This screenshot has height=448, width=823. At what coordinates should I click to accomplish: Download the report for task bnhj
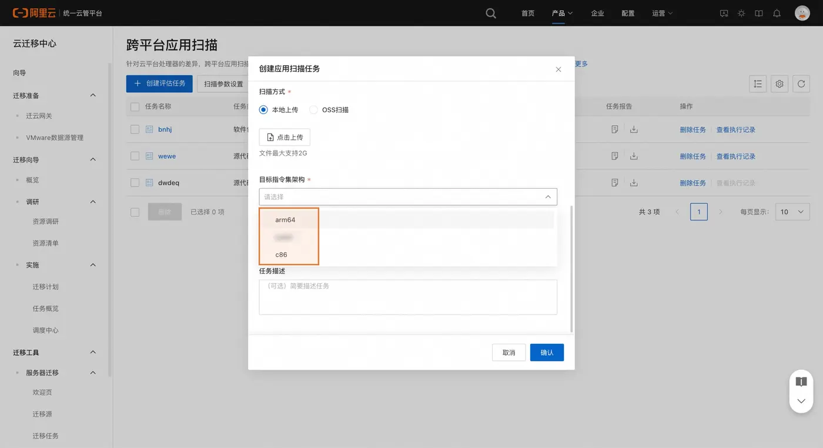pos(634,129)
